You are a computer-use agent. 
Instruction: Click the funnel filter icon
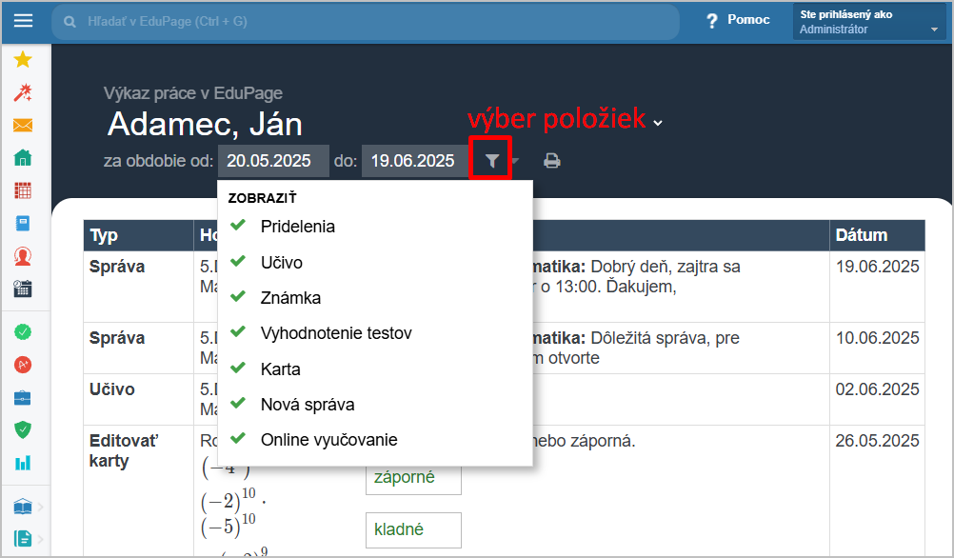(x=492, y=161)
